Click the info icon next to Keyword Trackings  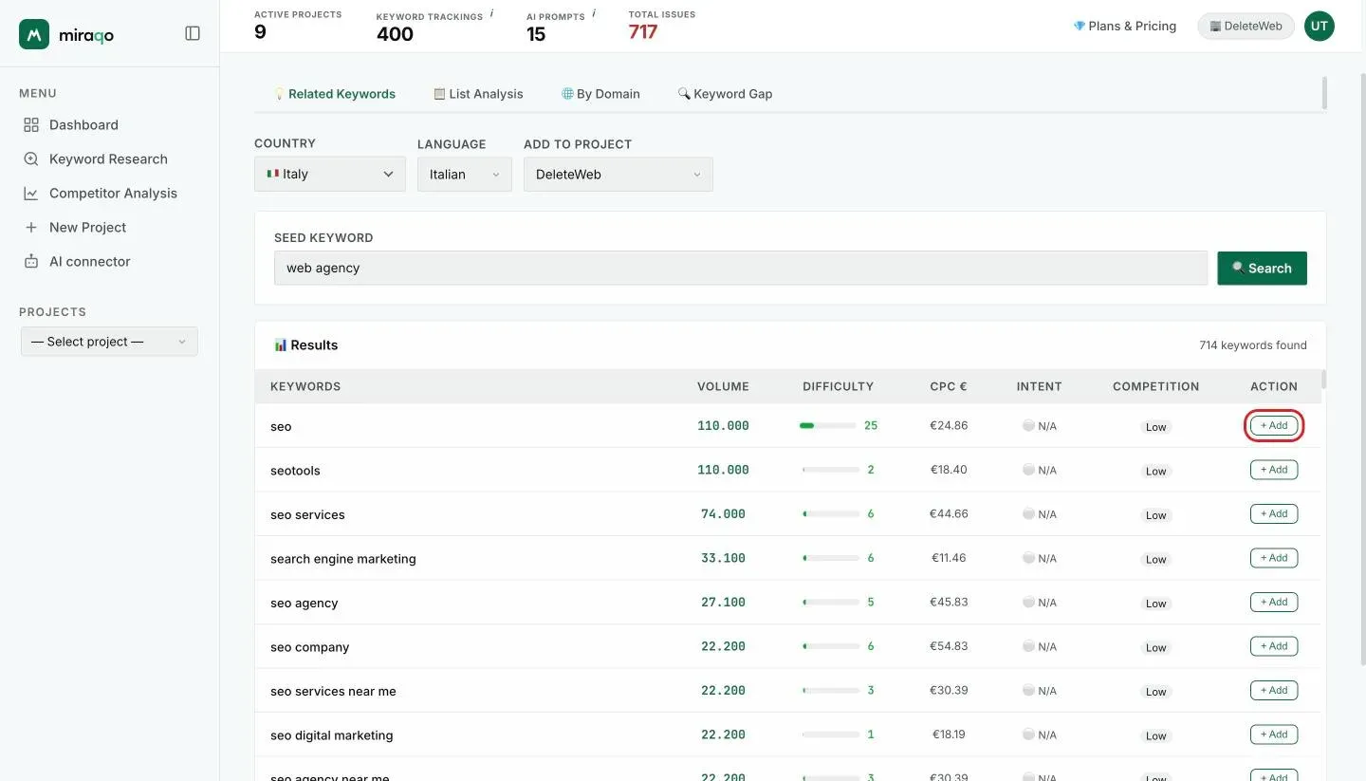491,14
